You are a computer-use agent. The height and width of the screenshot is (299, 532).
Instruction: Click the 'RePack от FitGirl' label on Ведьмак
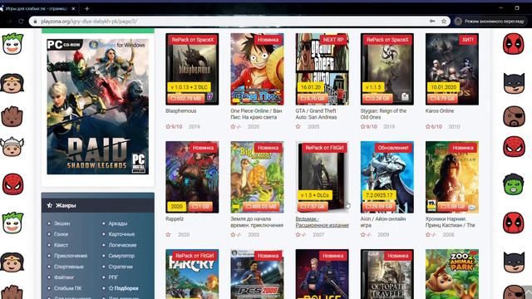325,148
